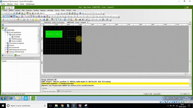Collapse the Ecrans graphiques node
This screenshot has height=108, width=193.
click(5, 32)
